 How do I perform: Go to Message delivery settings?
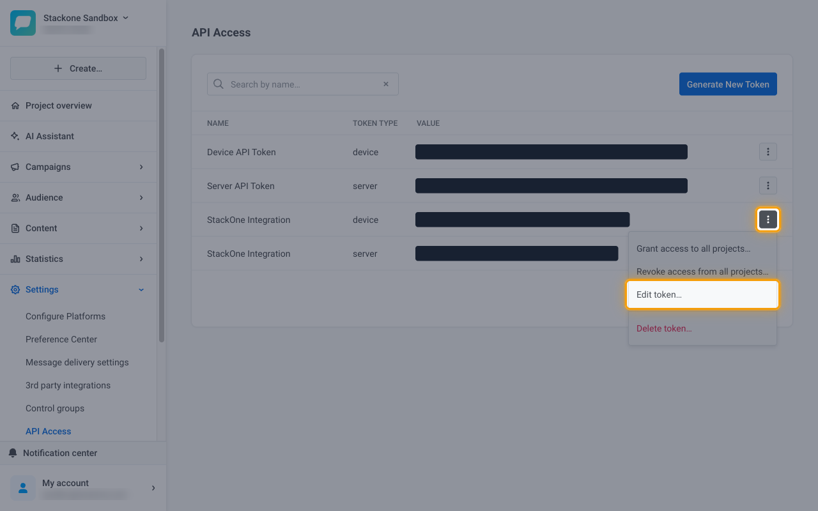pyautogui.click(x=77, y=362)
